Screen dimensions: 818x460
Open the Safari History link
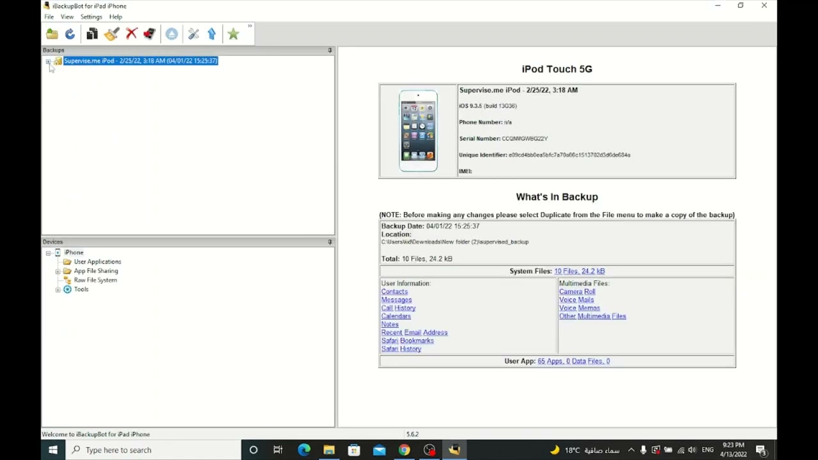401,349
